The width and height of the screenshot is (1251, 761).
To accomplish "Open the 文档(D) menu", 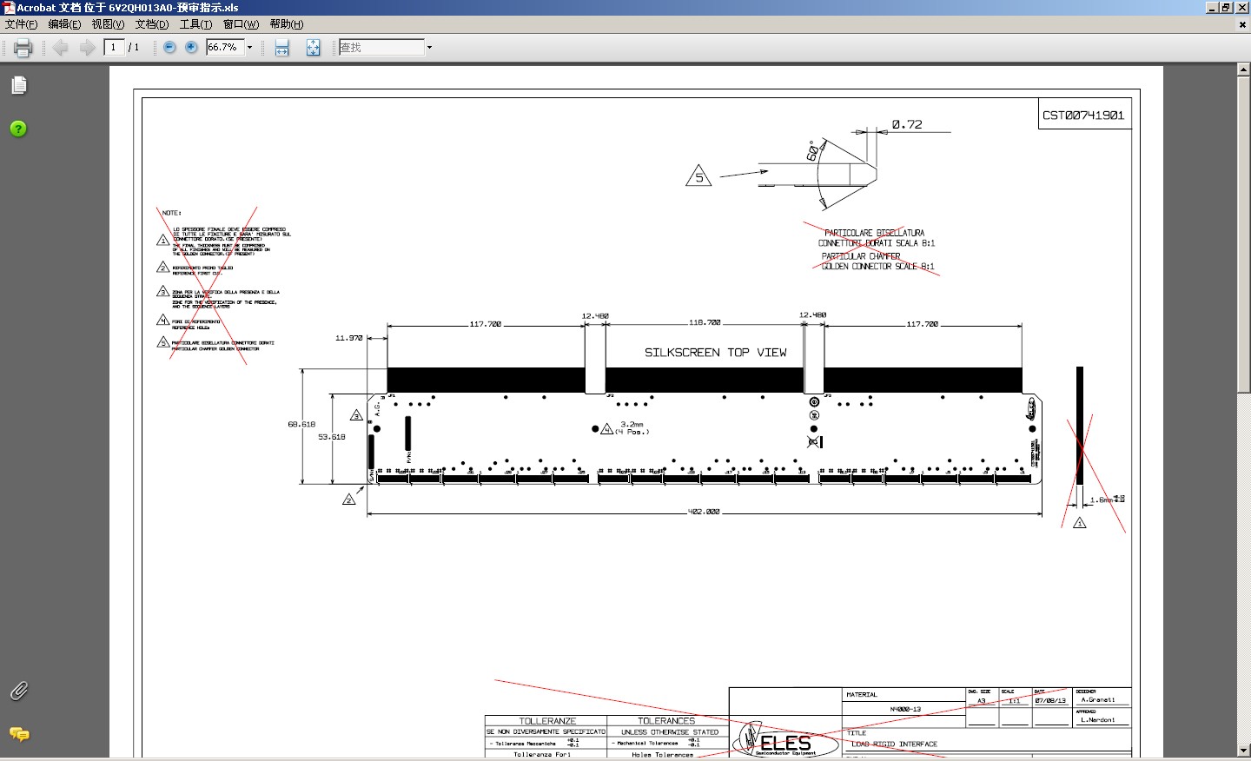I will coord(152,24).
